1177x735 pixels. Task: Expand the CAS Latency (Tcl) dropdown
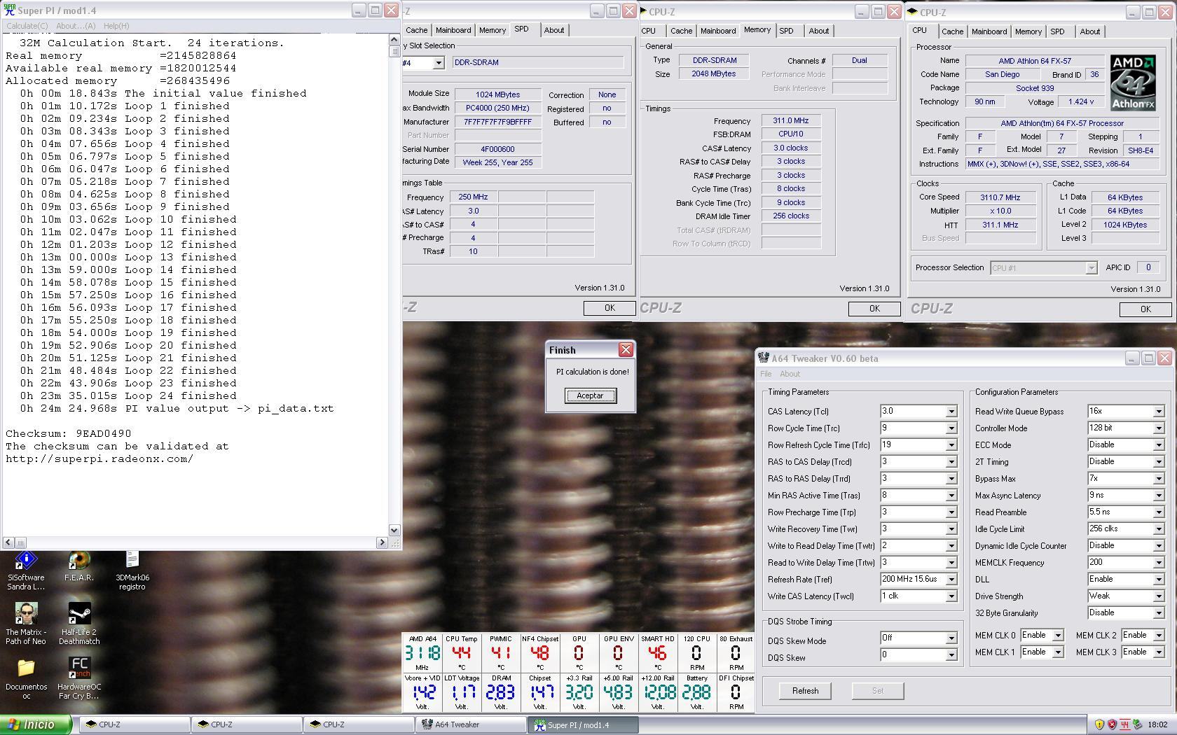[951, 412]
